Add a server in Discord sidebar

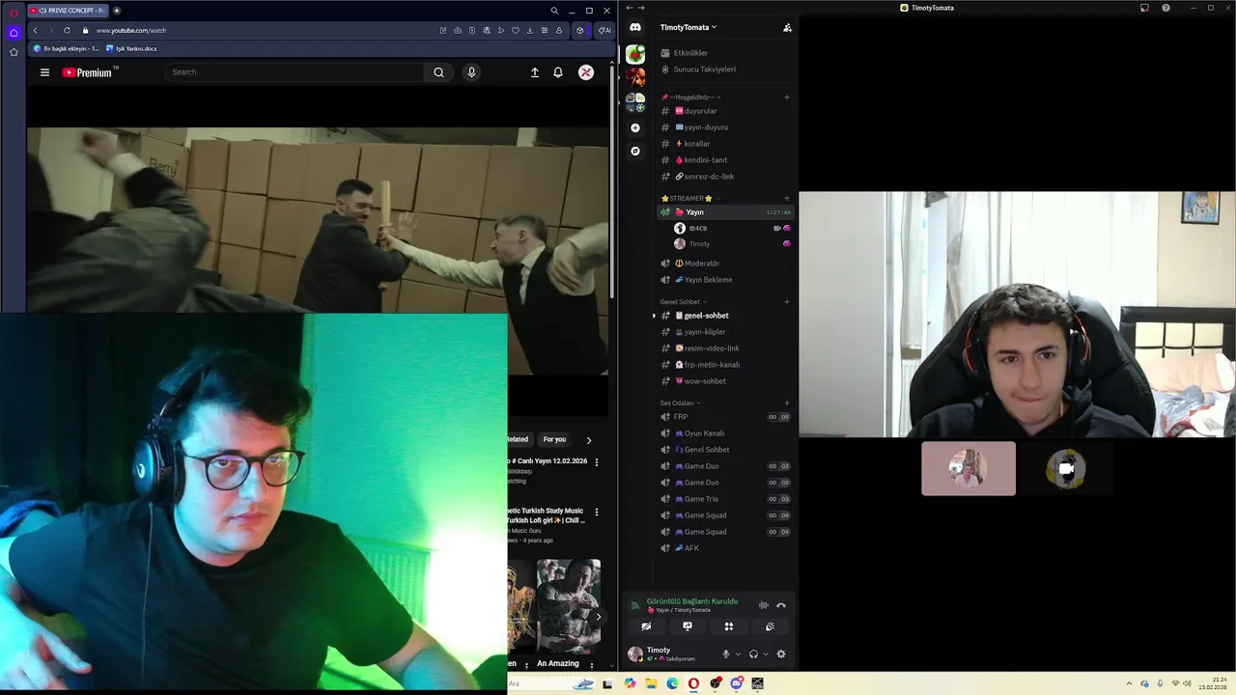coord(635,127)
